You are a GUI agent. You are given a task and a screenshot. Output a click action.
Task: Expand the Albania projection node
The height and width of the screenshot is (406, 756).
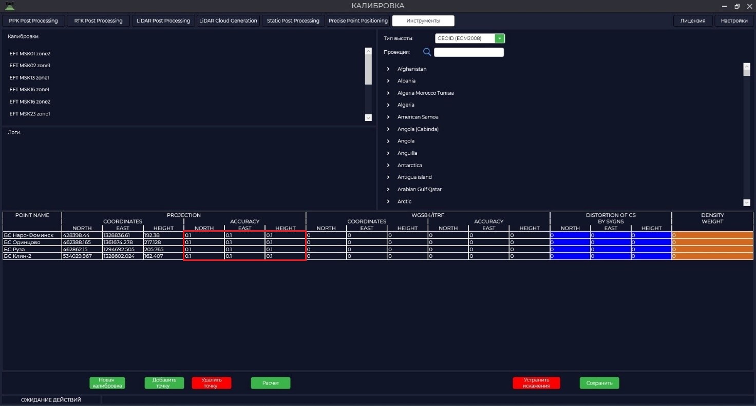tap(388, 81)
